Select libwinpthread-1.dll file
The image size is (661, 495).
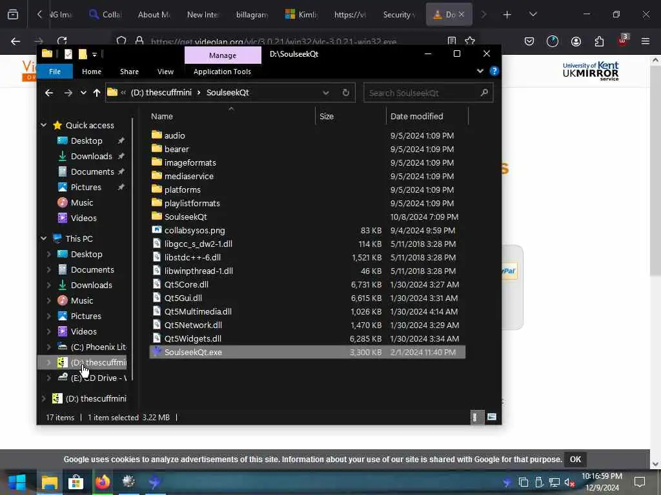[199, 271]
